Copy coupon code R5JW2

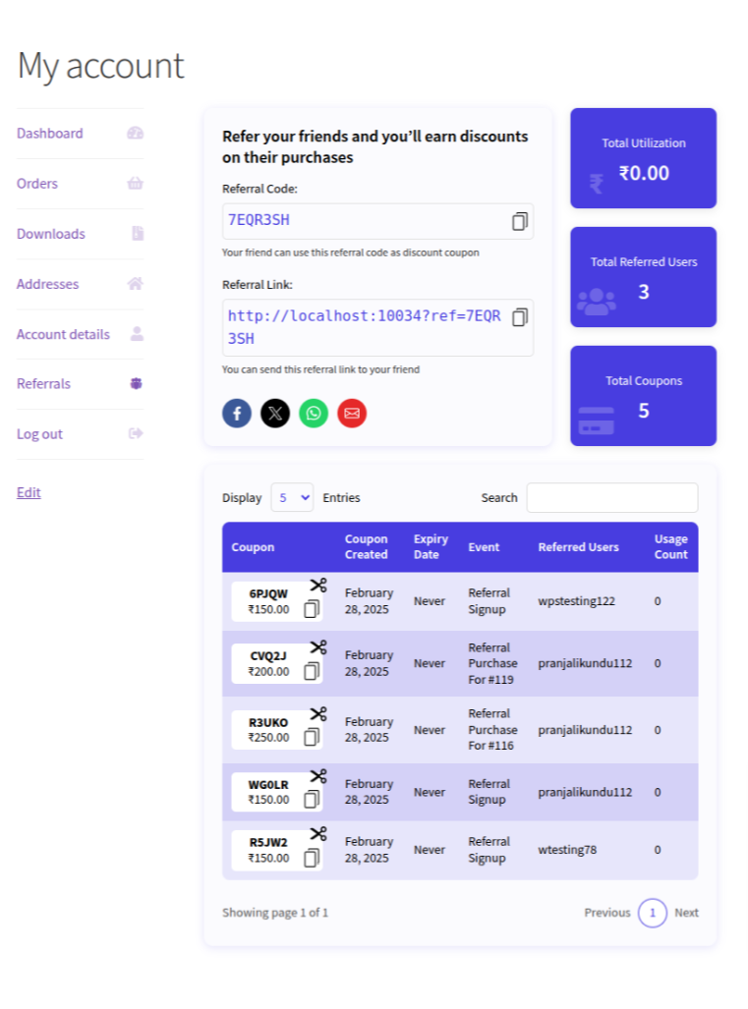click(312, 857)
